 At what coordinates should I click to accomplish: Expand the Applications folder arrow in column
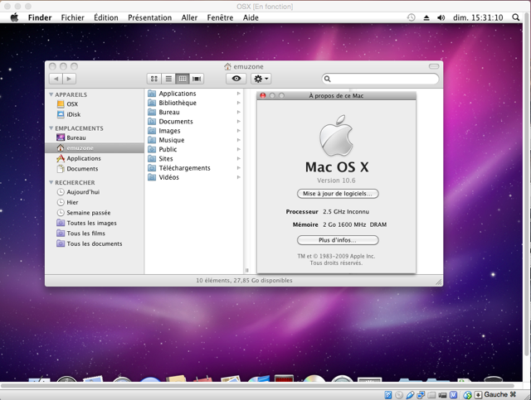[x=238, y=94]
